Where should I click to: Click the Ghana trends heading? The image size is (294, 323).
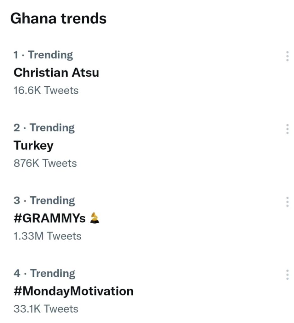(59, 19)
